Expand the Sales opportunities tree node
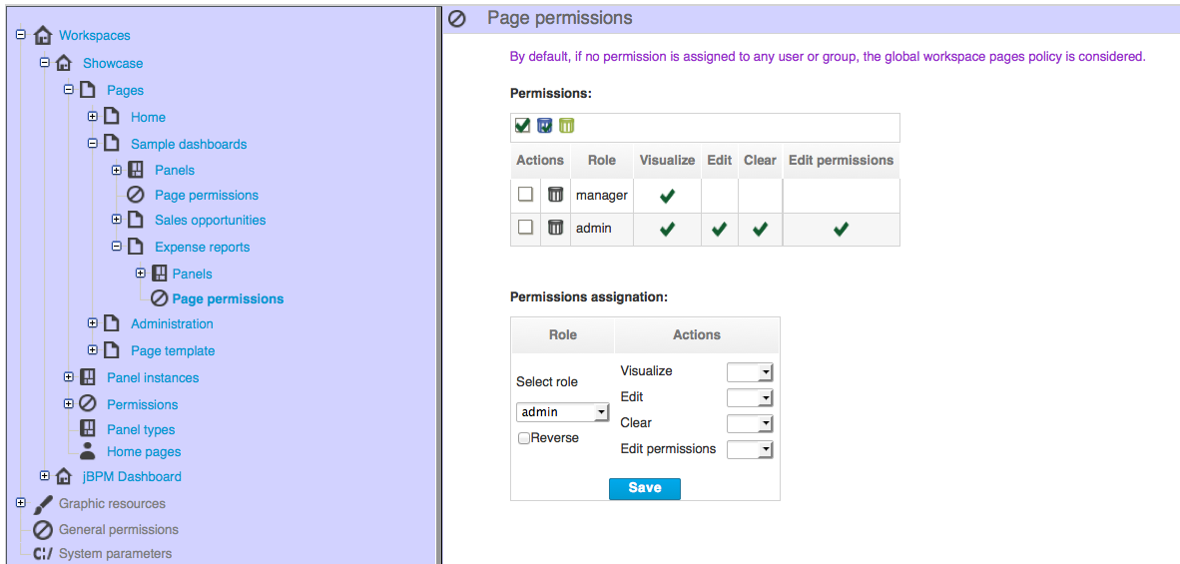 116,220
